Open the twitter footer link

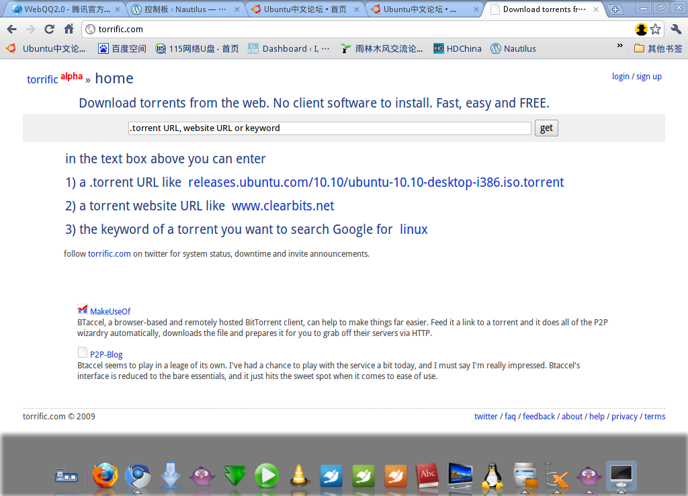pyautogui.click(x=486, y=417)
